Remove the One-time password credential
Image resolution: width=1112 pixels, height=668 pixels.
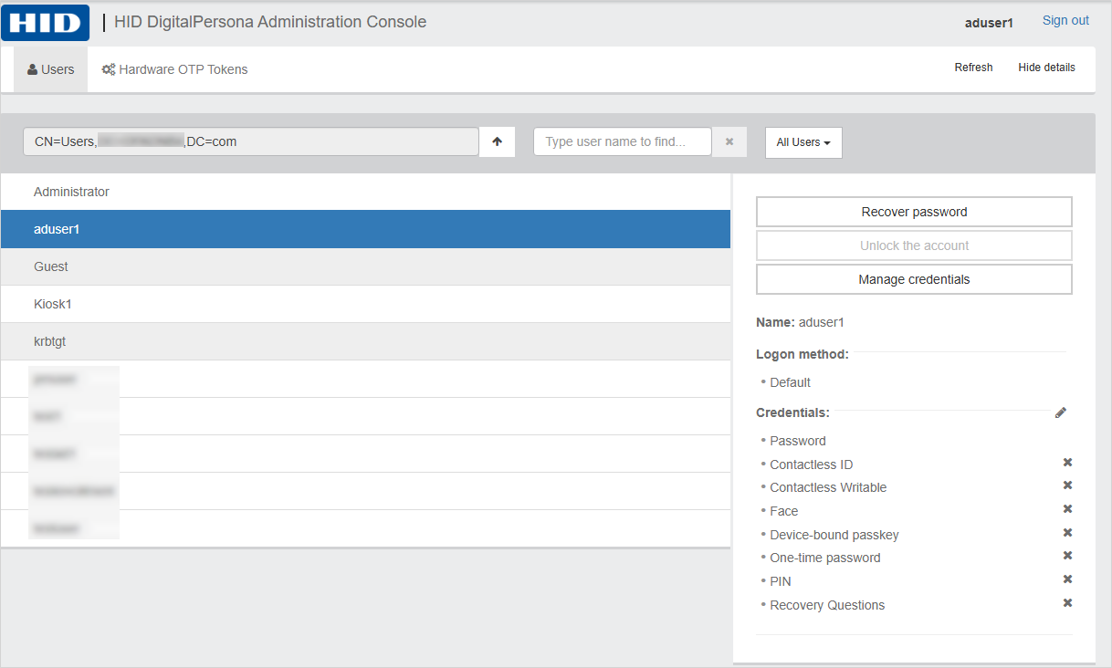click(1067, 556)
